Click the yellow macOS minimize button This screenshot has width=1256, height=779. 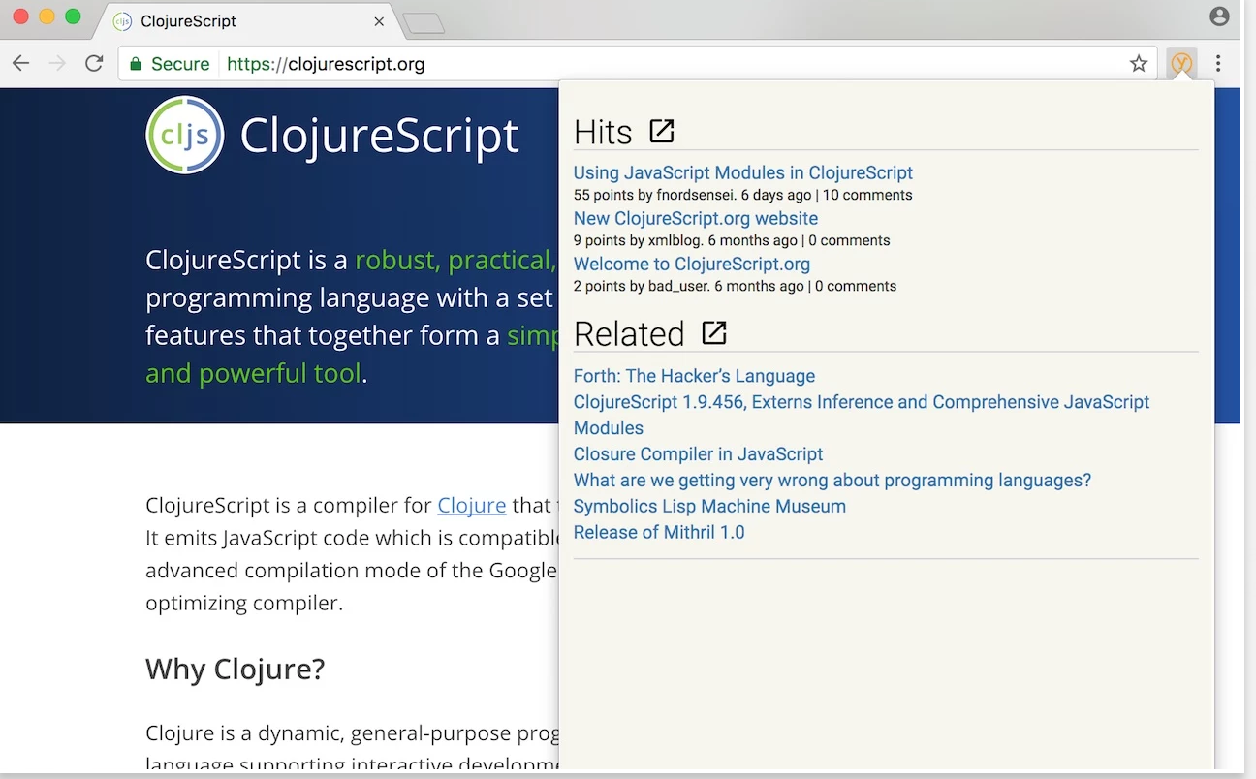pyautogui.click(x=47, y=16)
